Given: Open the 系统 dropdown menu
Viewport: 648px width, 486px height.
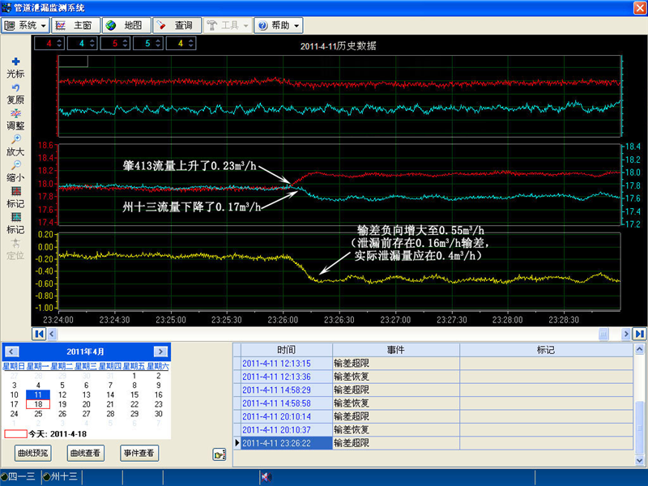Looking at the screenshot, I should [x=26, y=25].
